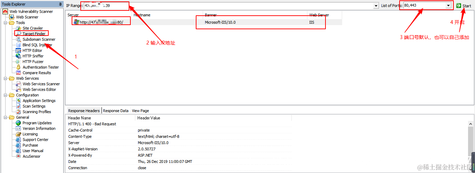The height and width of the screenshot is (173, 475).
Task: Open the List of Ports dropdown arrow
Action: point(448,6)
